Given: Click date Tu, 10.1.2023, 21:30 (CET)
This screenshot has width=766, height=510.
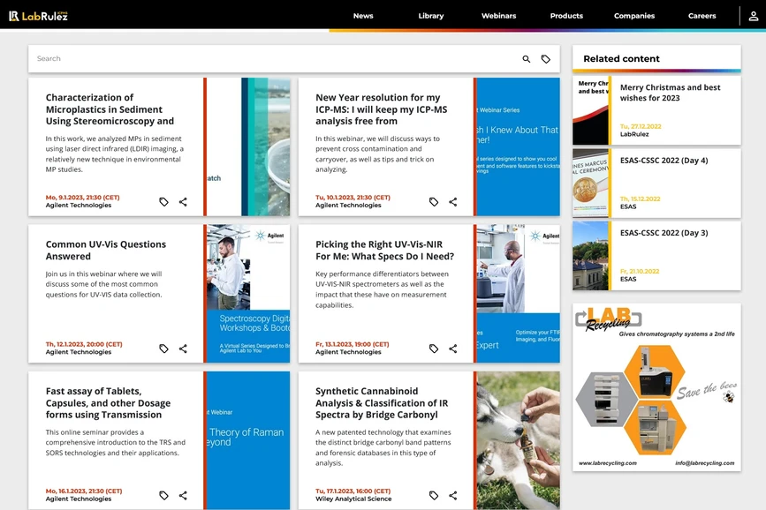Looking at the screenshot, I should [353, 197].
